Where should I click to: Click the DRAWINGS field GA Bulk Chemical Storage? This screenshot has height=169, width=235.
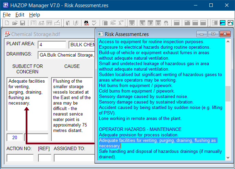click(66, 55)
